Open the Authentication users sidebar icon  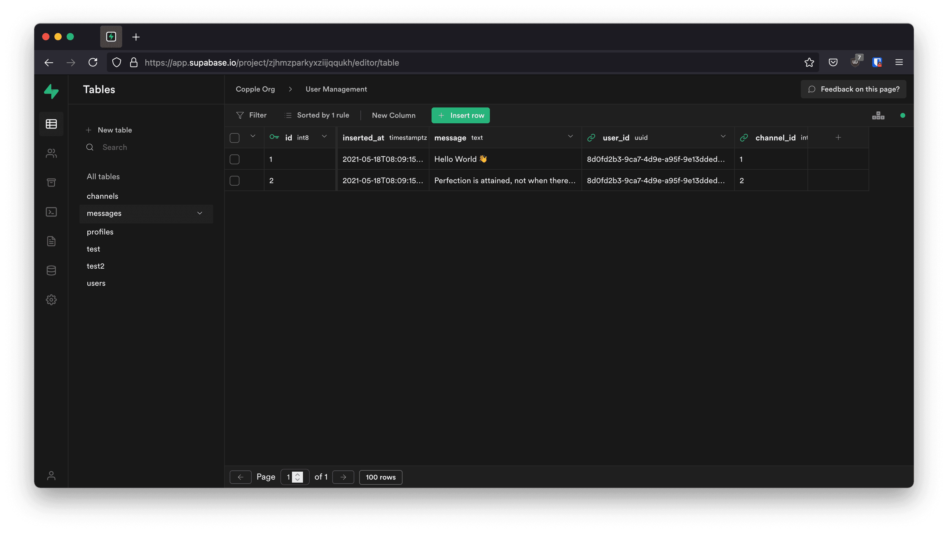point(51,153)
